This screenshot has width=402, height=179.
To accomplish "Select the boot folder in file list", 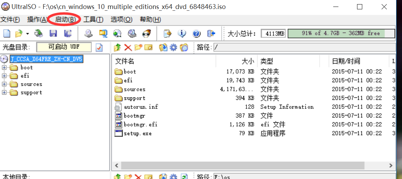I will pyautogui.click(x=130, y=72).
